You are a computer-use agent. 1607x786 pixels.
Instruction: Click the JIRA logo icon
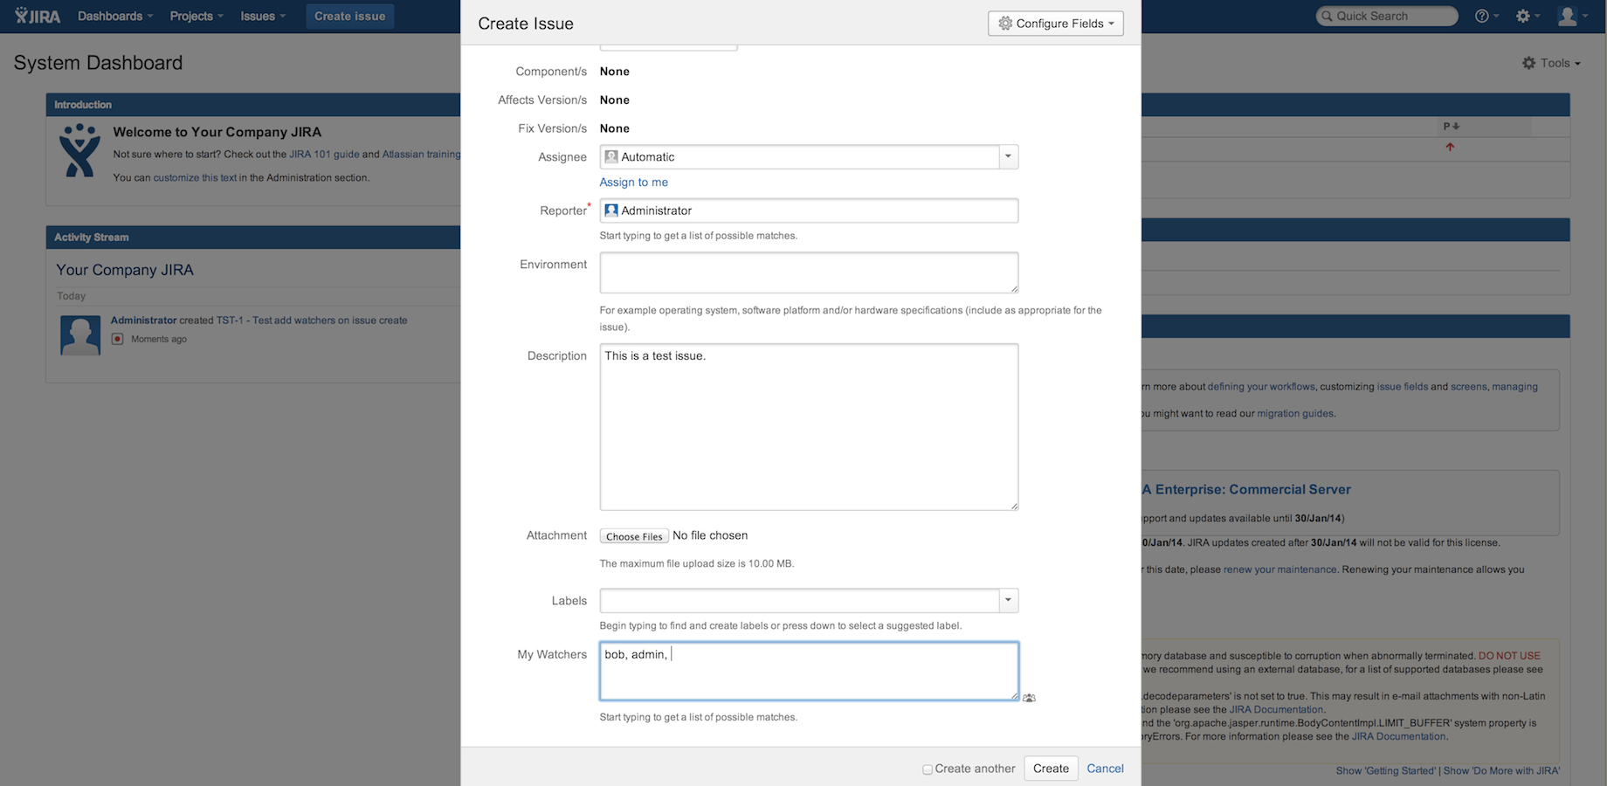click(x=19, y=15)
